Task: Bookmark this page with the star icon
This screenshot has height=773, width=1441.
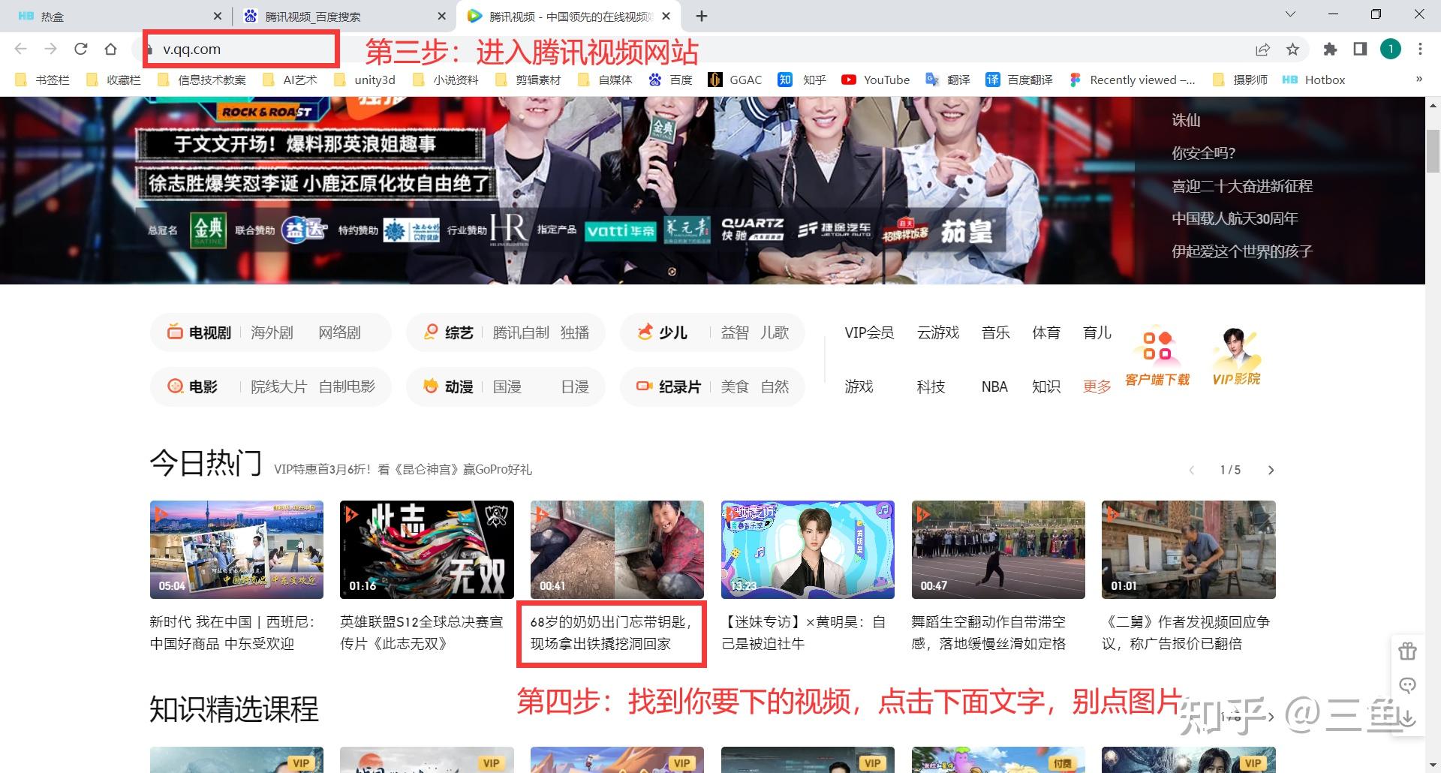Action: tap(1292, 50)
